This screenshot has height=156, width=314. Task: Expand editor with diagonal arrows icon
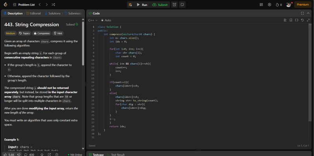pyautogui.click(x=308, y=20)
